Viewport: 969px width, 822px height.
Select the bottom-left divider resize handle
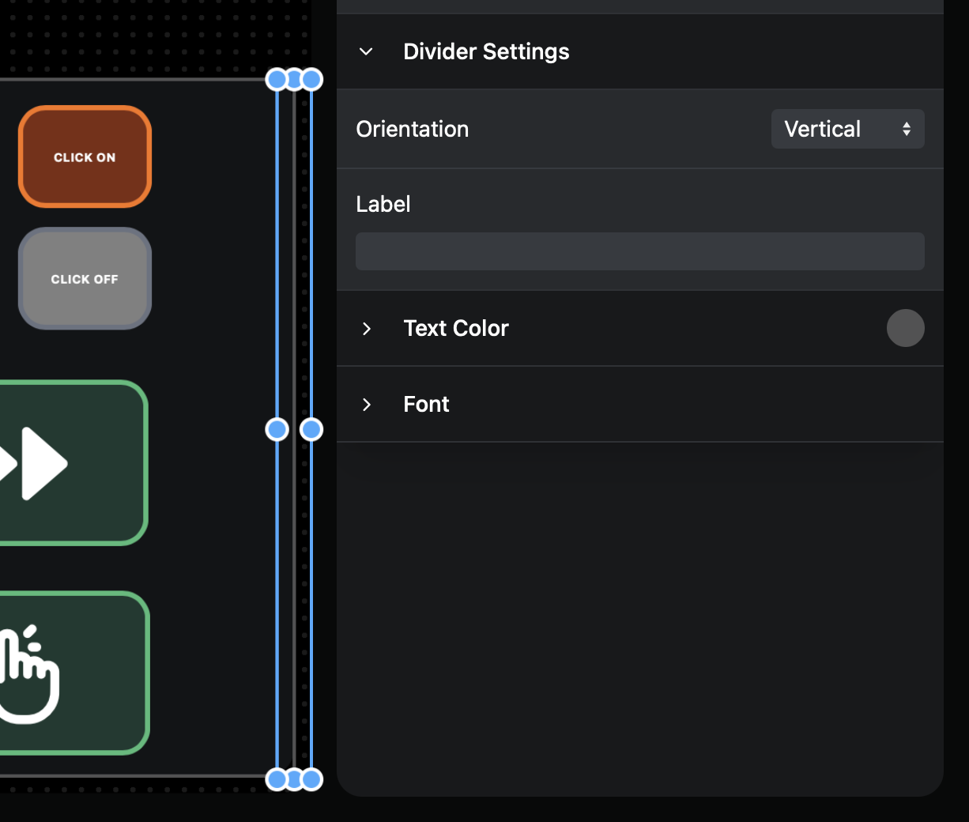(277, 779)
